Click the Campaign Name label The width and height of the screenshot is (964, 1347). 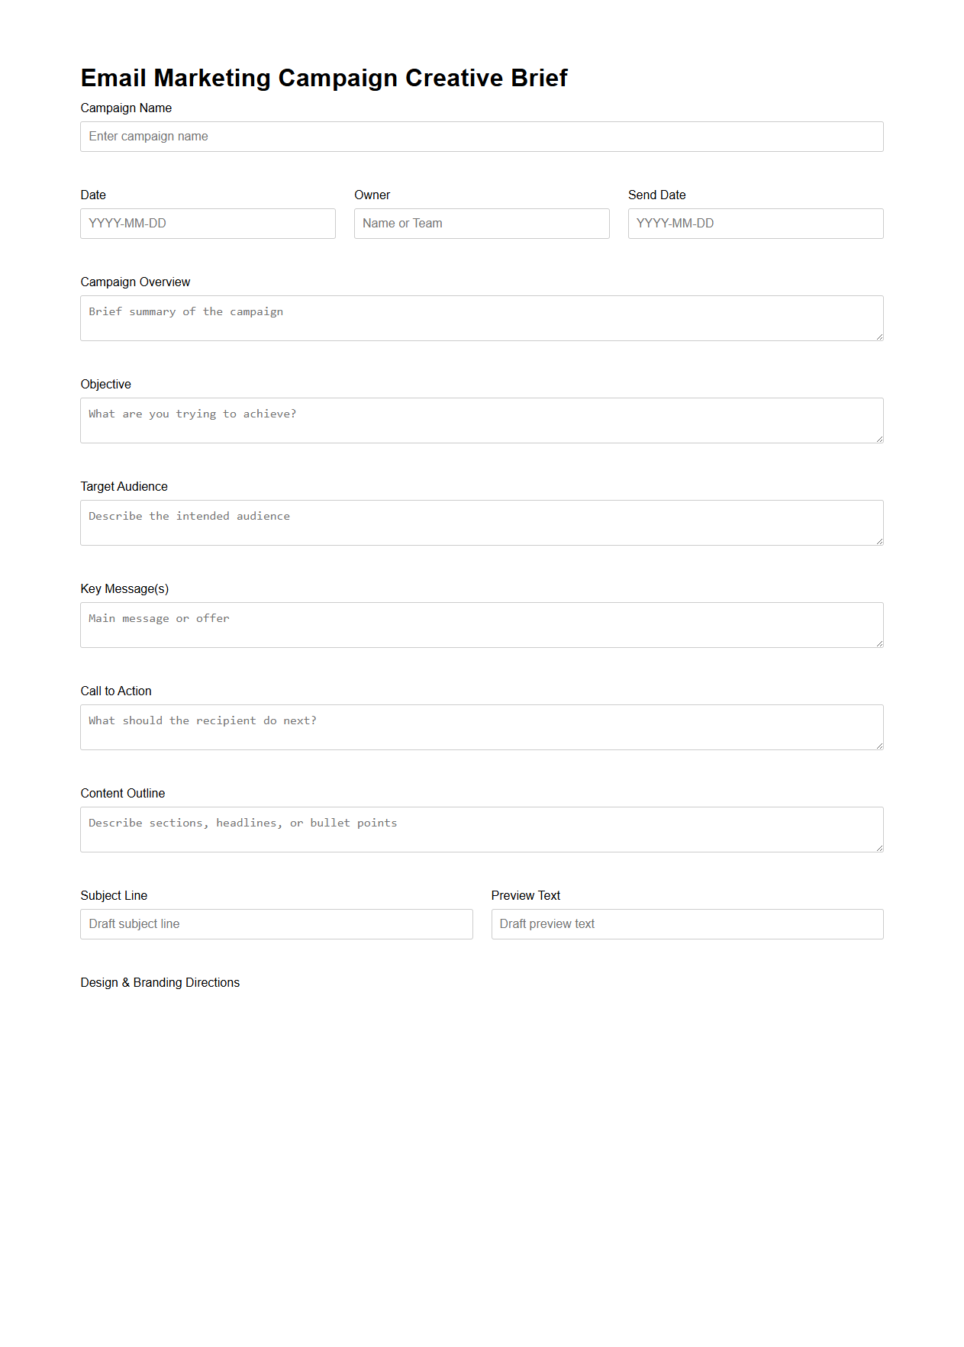coord(126,108)
